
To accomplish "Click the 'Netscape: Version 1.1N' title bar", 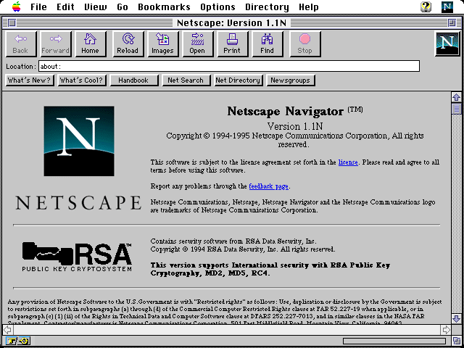I will pos(232,22).
